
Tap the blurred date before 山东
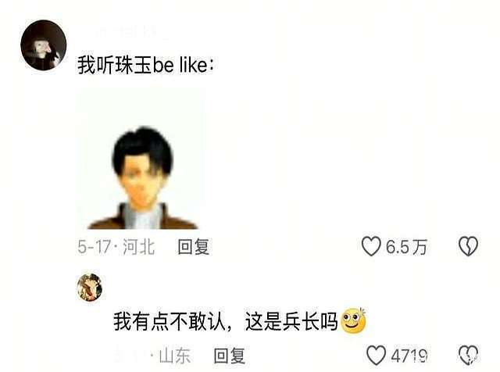pos(129,356)
